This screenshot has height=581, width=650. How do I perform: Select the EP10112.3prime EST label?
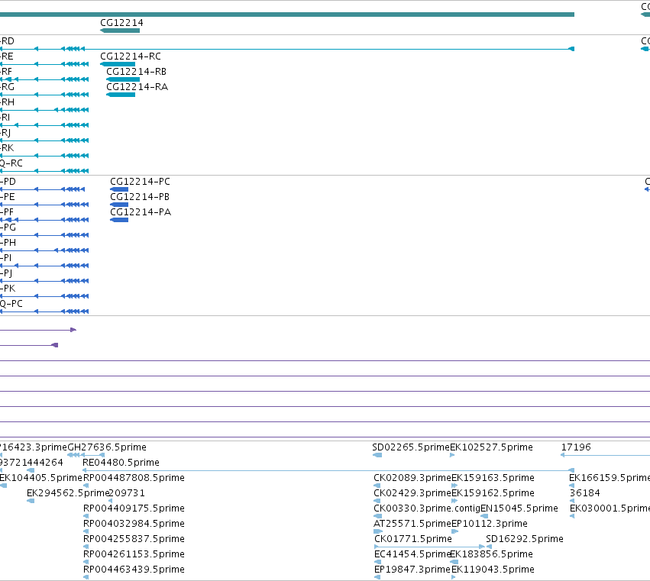point(490,524)
